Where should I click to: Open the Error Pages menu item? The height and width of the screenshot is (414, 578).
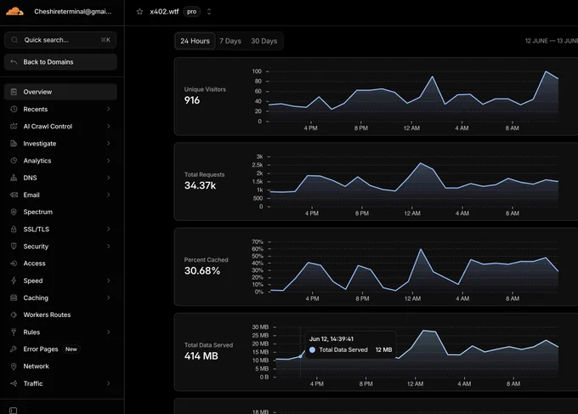[x=60, y=349]
